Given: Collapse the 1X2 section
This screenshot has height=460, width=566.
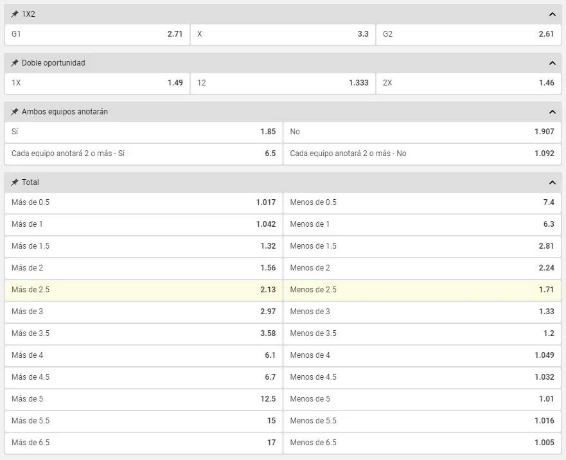Looking at the screenshot, I should tap(552, 14).
